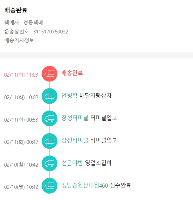The image size is (193, 200).
Task: Click the red 배송완료 status text
Action: pos(72,73)
